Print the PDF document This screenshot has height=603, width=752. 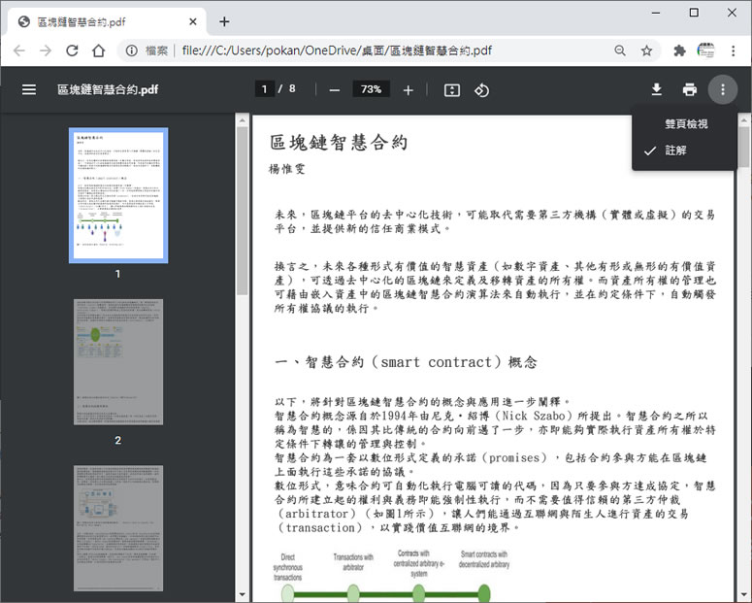click(x=689, y=89)
